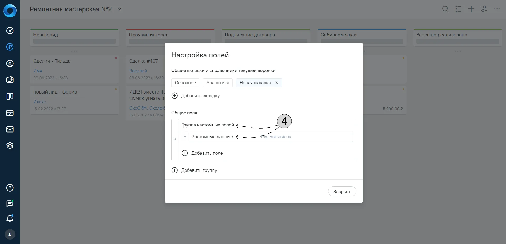Screen dimensions: 506x244
Task: Select the Основное tab
Action: coord(185,83)
